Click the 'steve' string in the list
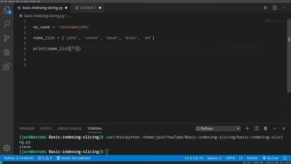 point(92,38)
